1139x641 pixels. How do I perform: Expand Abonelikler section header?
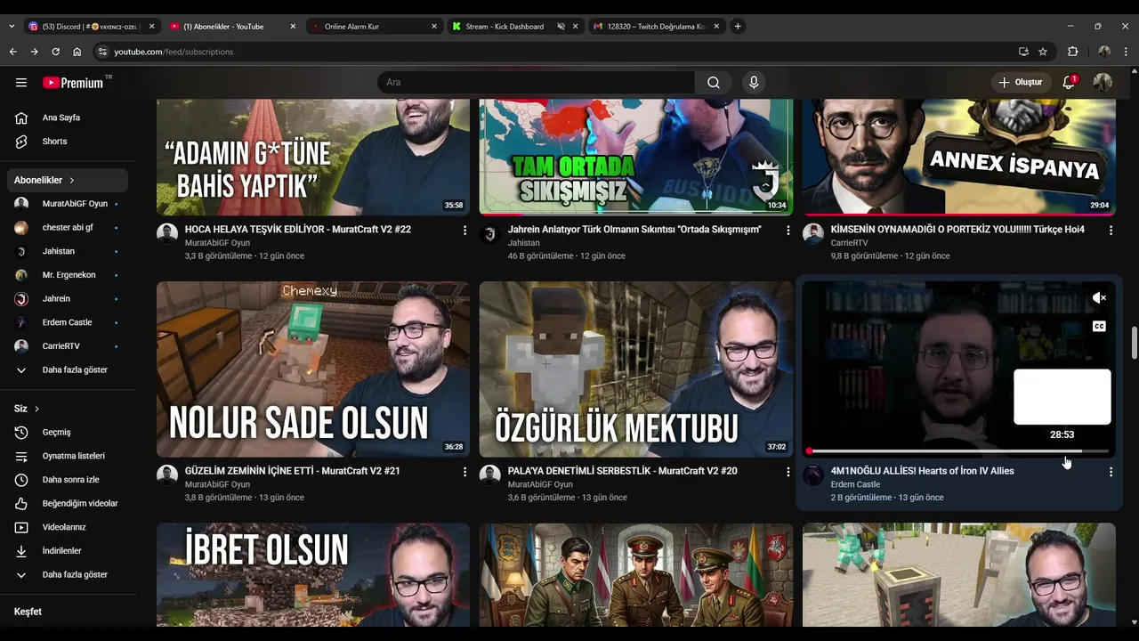point(69,180)
